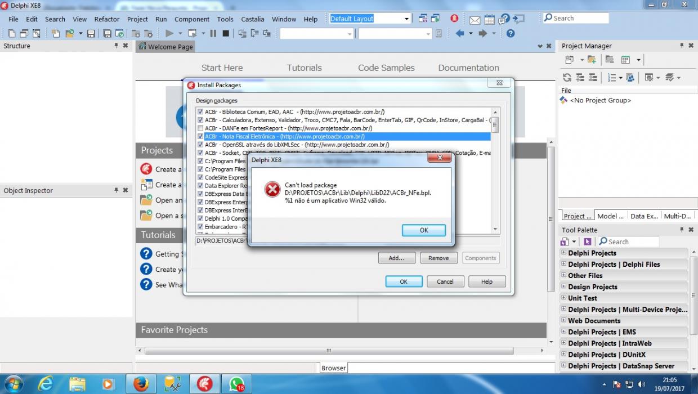Toggle ACBr - Socket package checkbox
Viewport: 698px width, 394px height.
click(200, 153)
